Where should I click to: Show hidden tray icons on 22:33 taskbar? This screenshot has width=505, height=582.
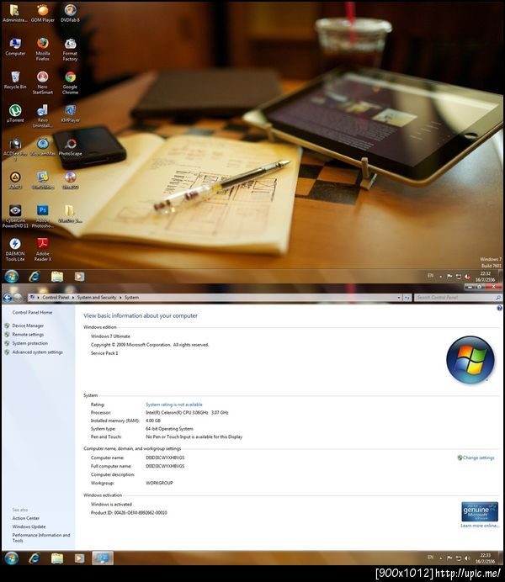tap(441, 558)
